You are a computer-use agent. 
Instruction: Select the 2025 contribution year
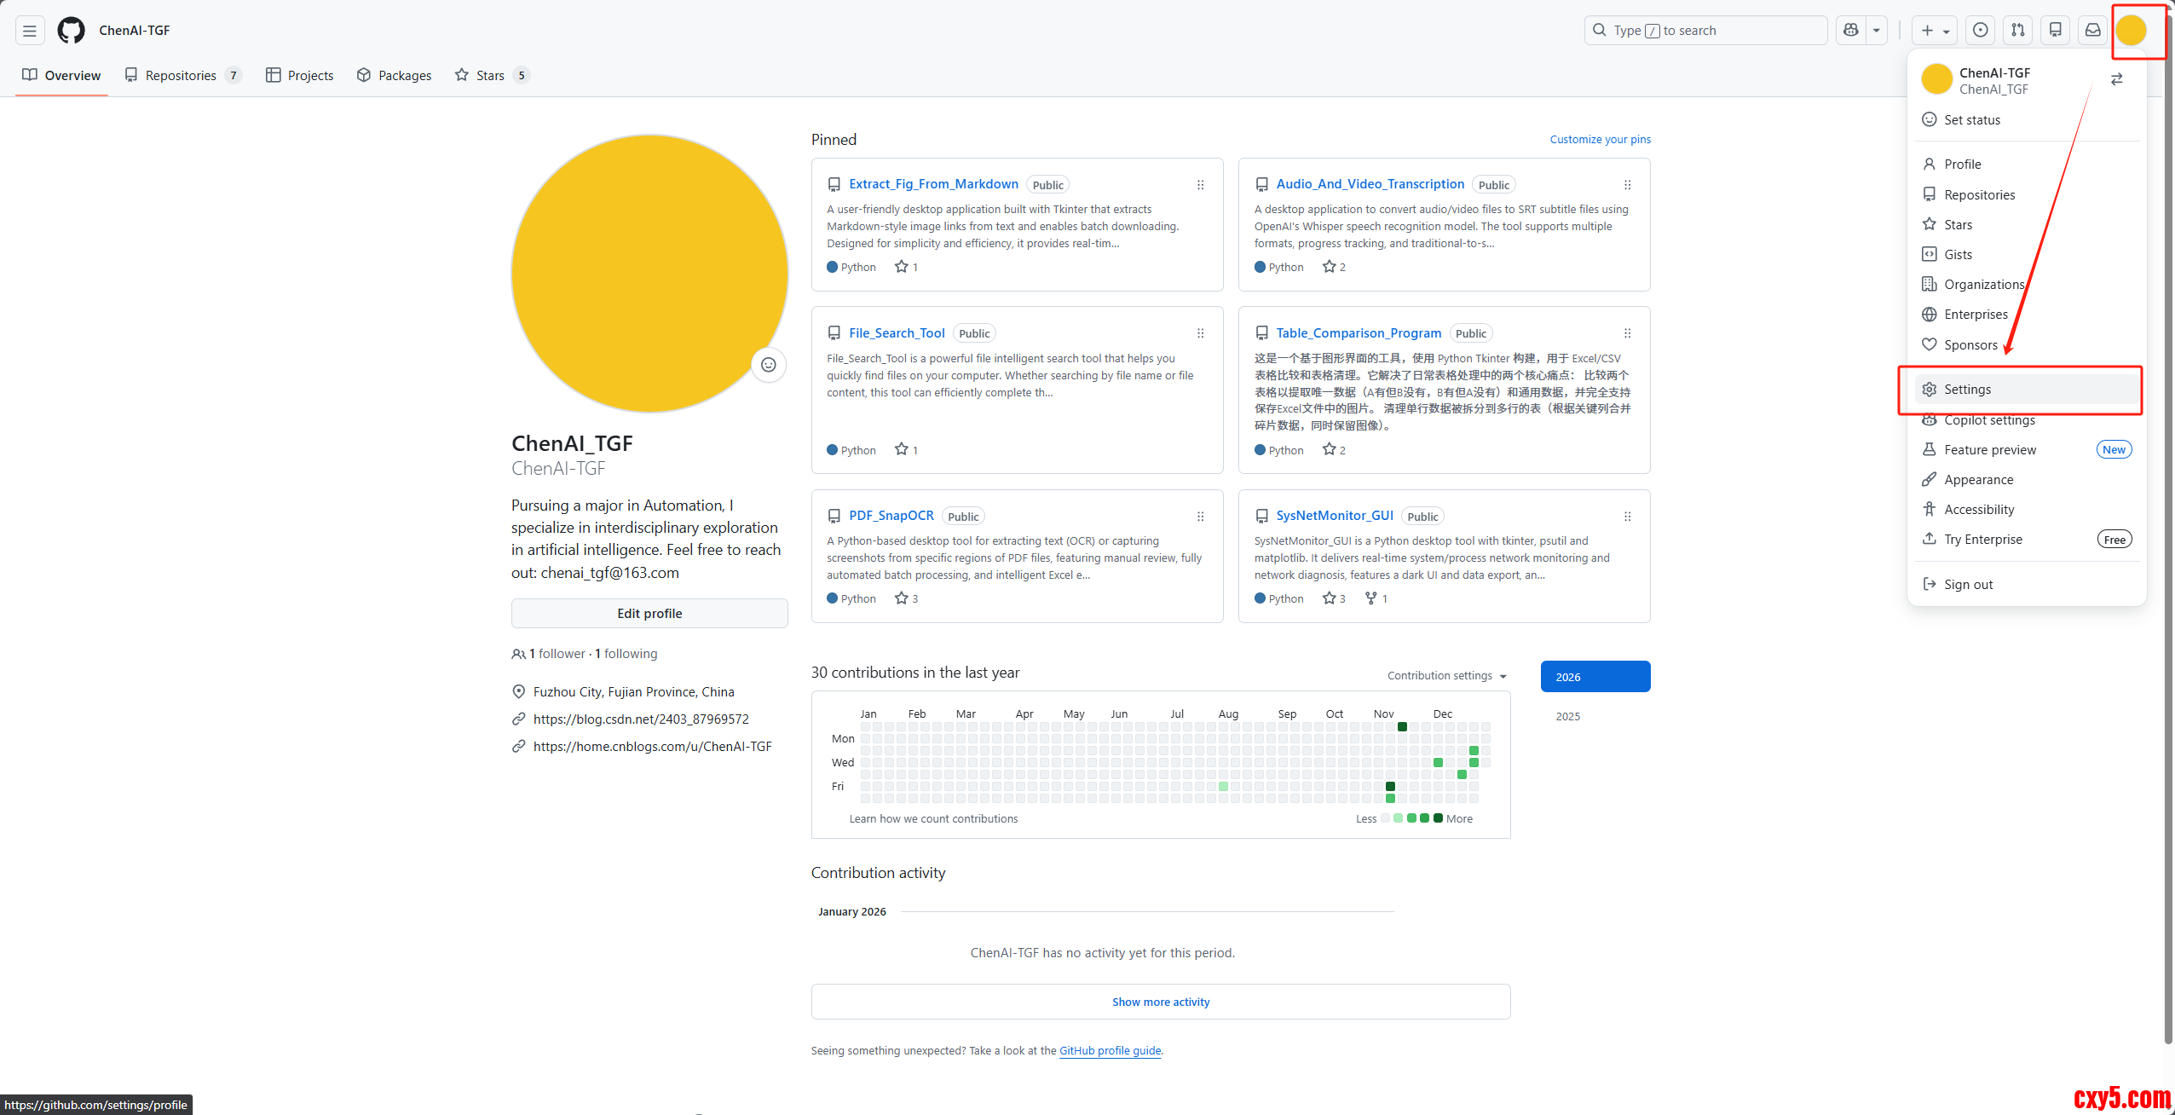(1567, 716)
